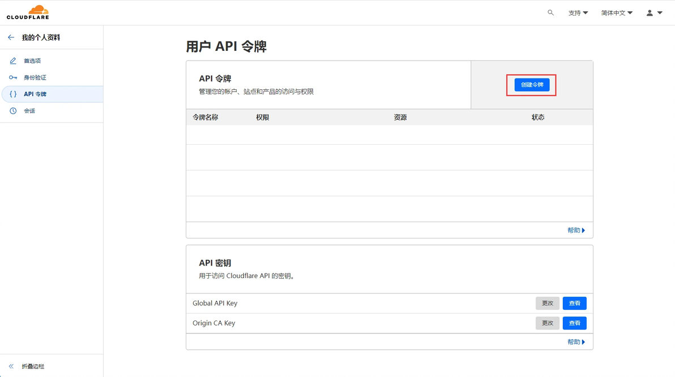Click 更改 for Origin CA Key
The height and width of the screenshot is (377, 675).
(x=547, y=323)
